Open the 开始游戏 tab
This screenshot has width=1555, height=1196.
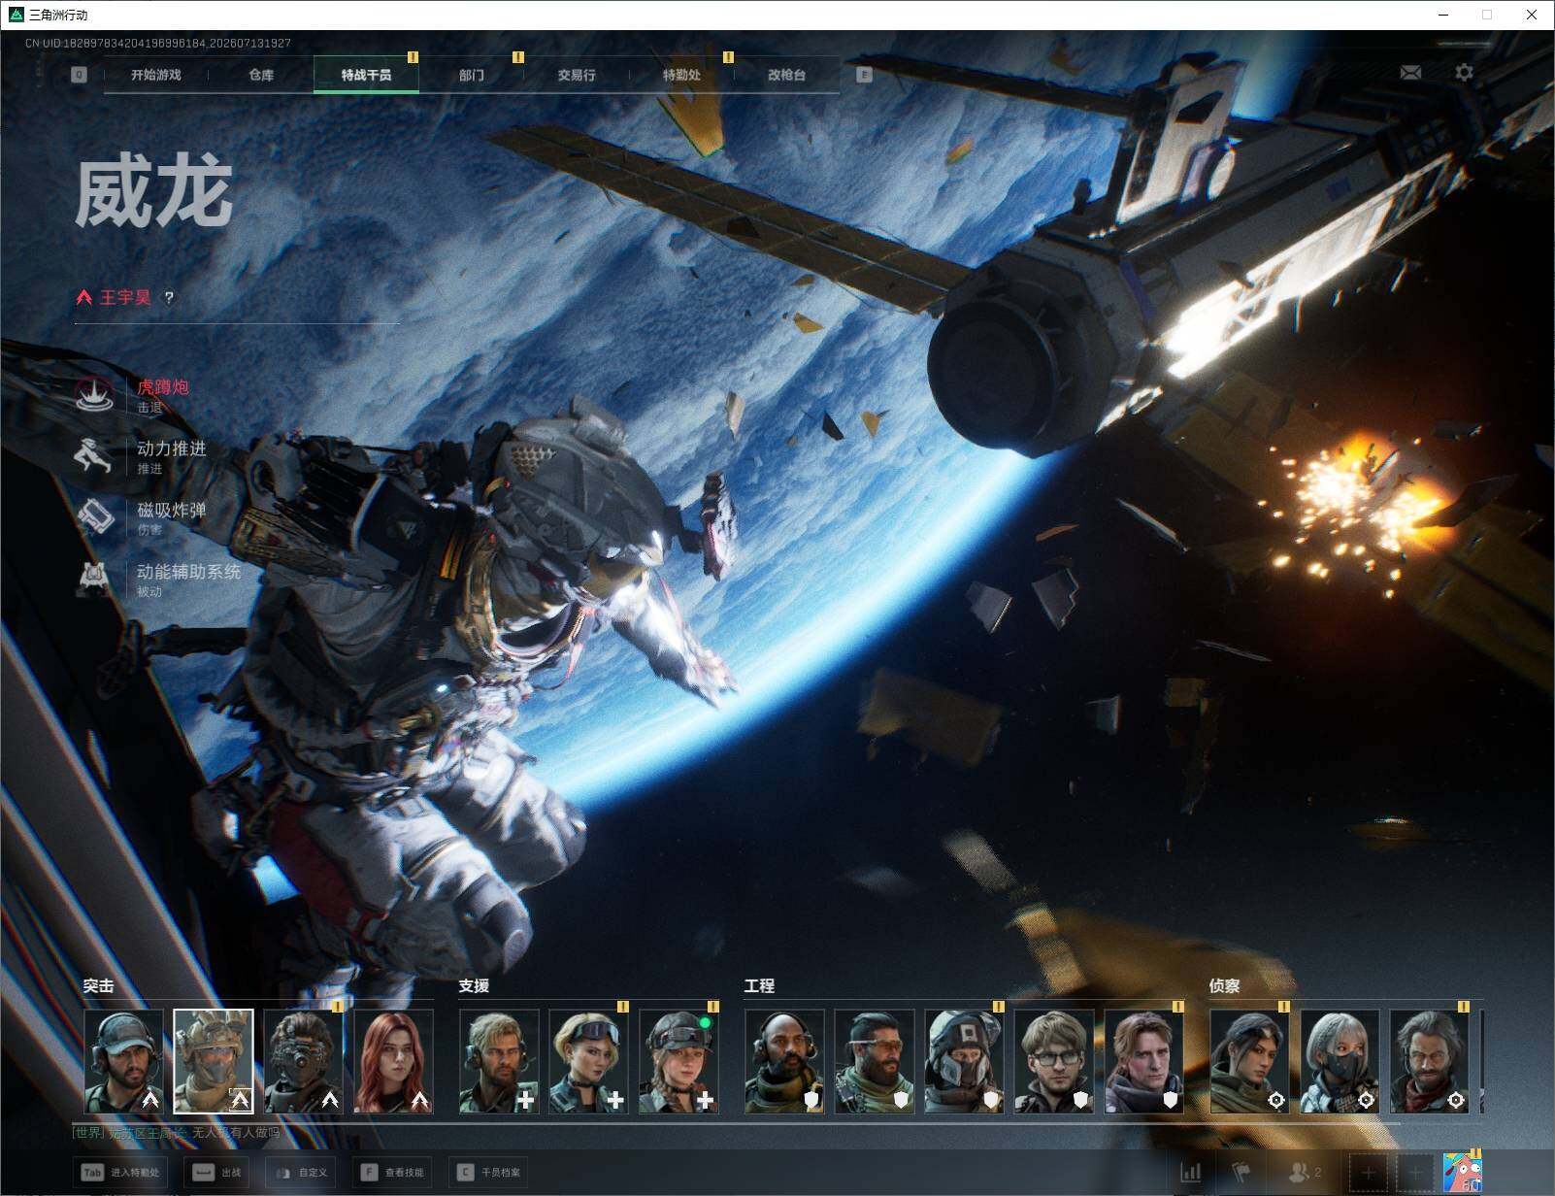tap(156, 75)
